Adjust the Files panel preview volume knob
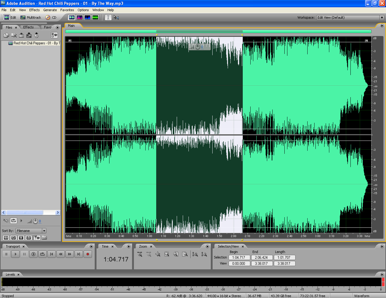The image size is (386, 298). (x=35, y=221)
